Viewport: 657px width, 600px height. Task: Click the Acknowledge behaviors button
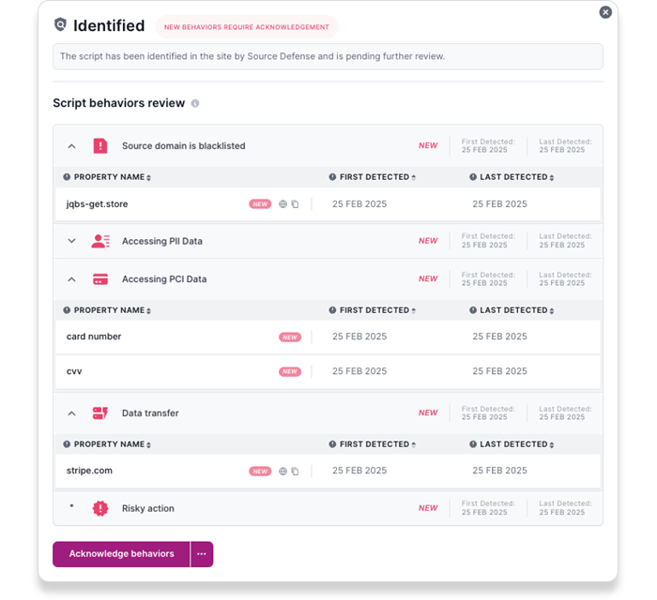pos(121,554)
